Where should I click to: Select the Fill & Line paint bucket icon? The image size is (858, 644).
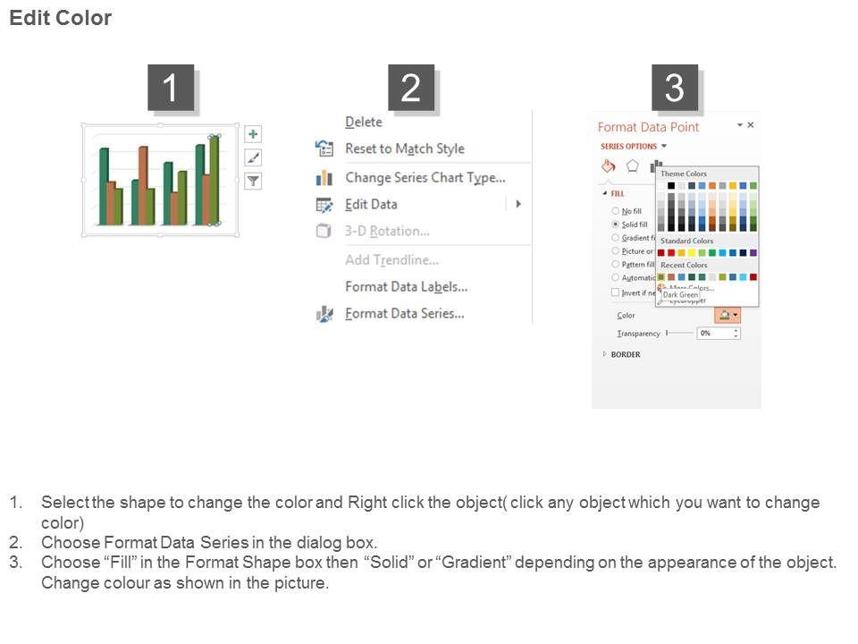click(x=609, y=166)
